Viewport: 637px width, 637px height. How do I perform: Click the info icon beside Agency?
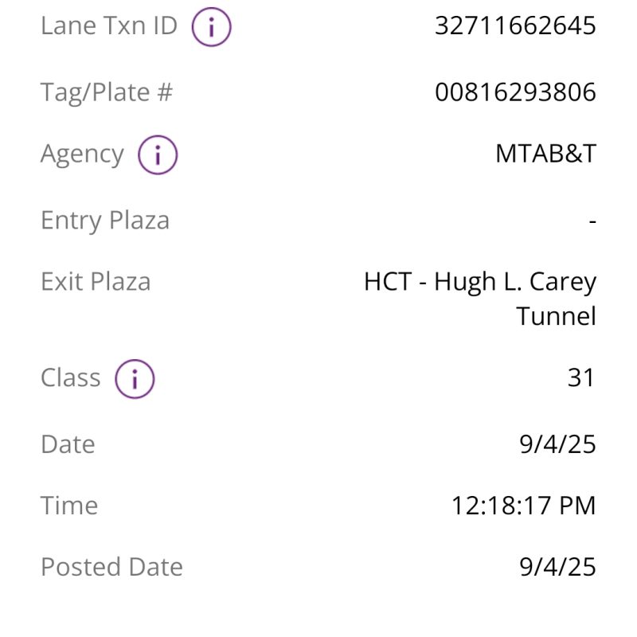[157, 155]
